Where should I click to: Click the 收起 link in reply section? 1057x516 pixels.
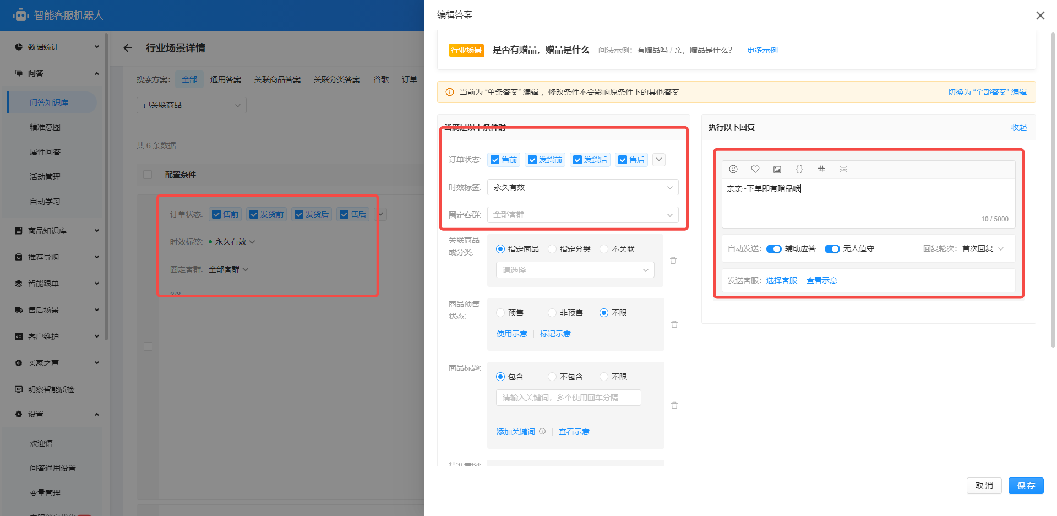click(1019, 127)
